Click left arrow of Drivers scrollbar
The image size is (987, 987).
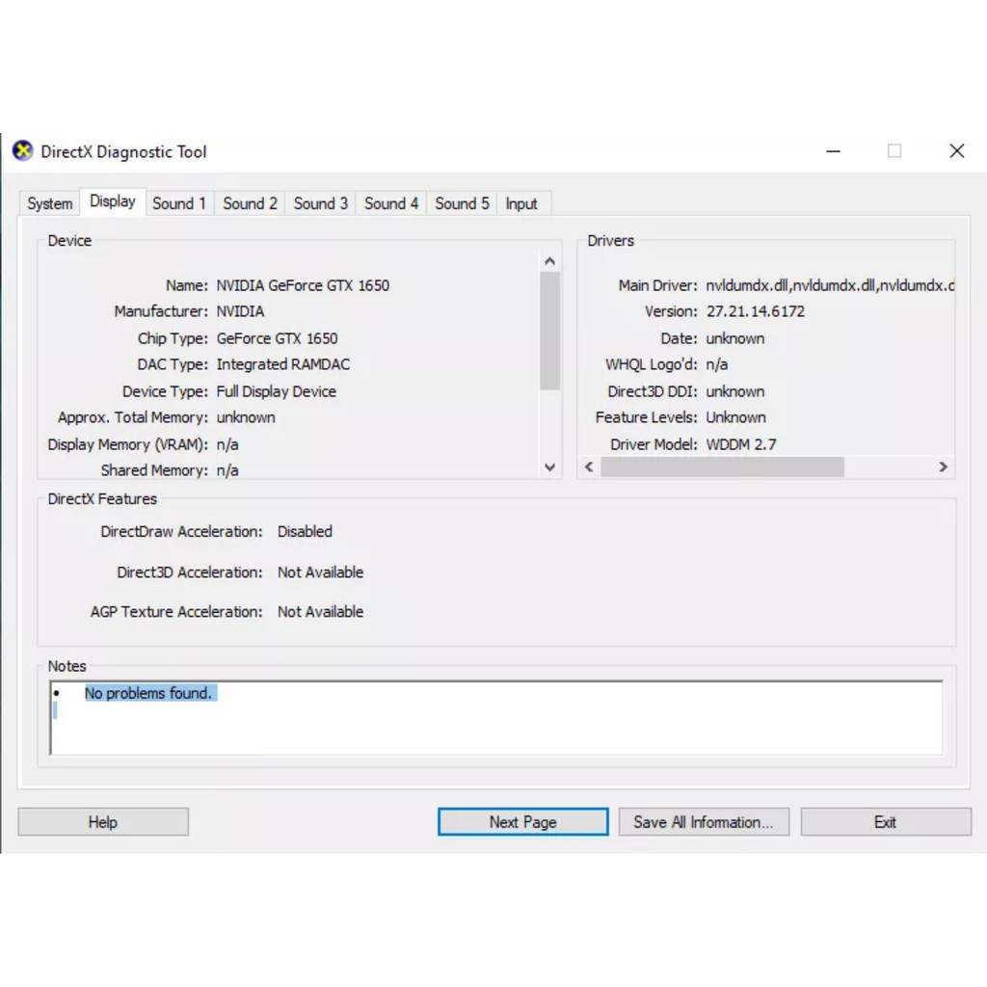[589, 467]
